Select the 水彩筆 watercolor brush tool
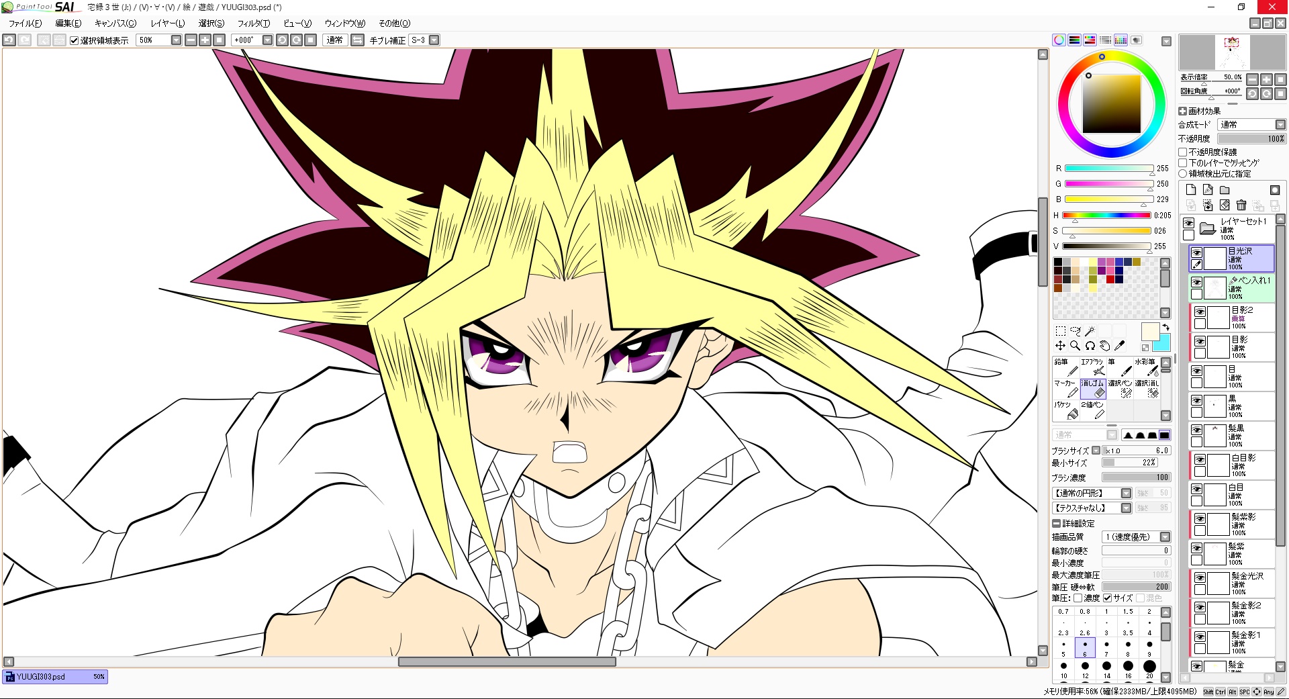1289x699 pixels. pyautogui.click(x=1146, y=367)
